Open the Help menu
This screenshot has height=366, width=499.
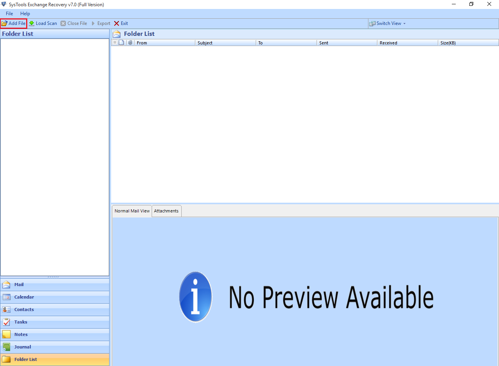(25, 14)
